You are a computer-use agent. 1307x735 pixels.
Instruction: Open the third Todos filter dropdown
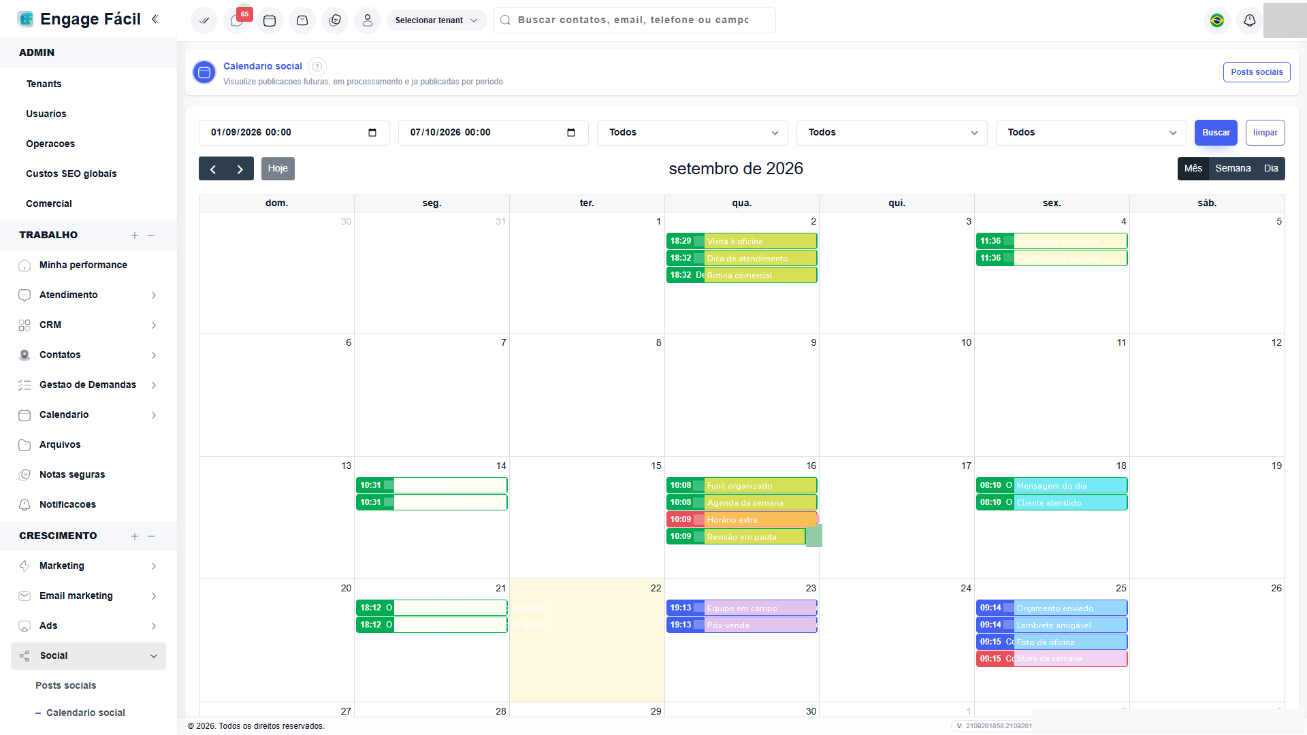click(1091, 133)
